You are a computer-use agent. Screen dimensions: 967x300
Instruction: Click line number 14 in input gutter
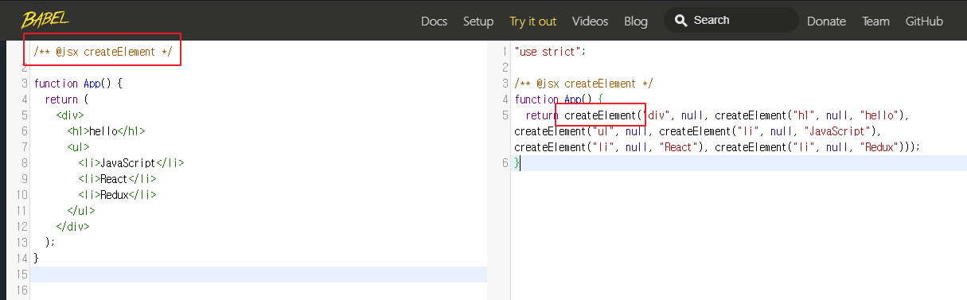tap(21, 259)
